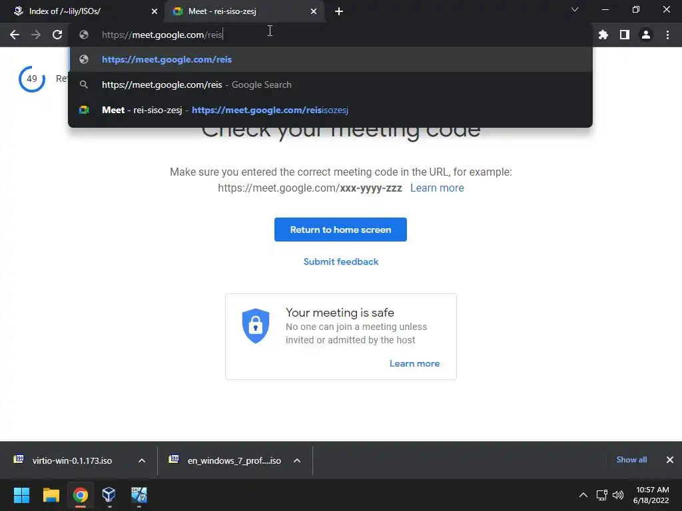The image size is (682, 511).
Task: Choose the https://meet.google.com/reis URL suggestion
Action: (x=330, y=59)
